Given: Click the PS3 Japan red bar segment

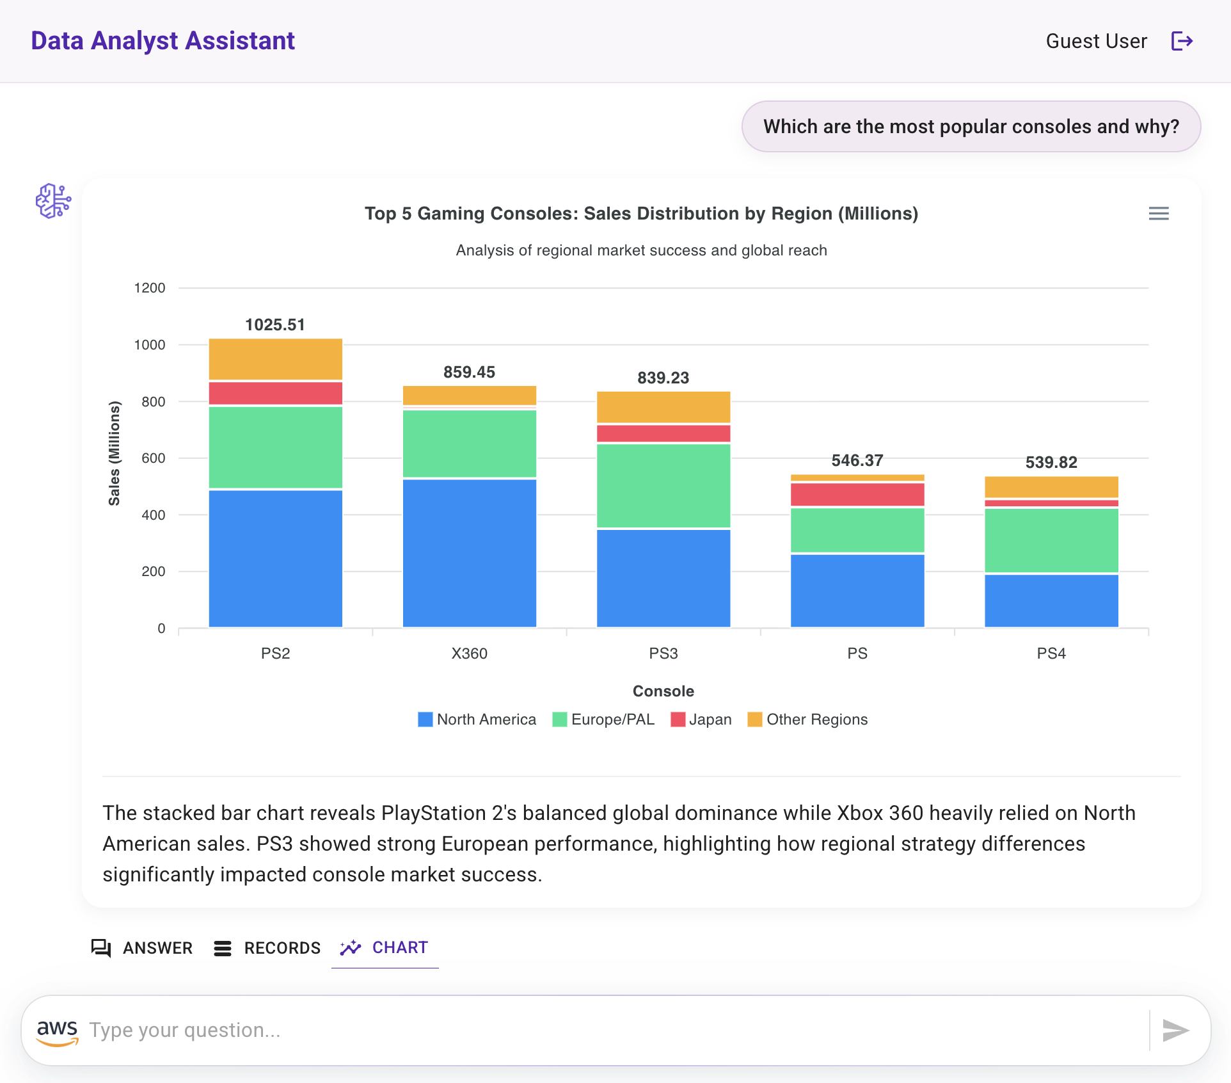Looking at the screenshot, I should [663, 433].
